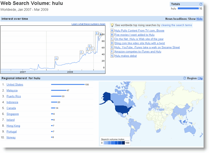
Task: Click the 2007 label on timeline axis
Action: [23, 72]
